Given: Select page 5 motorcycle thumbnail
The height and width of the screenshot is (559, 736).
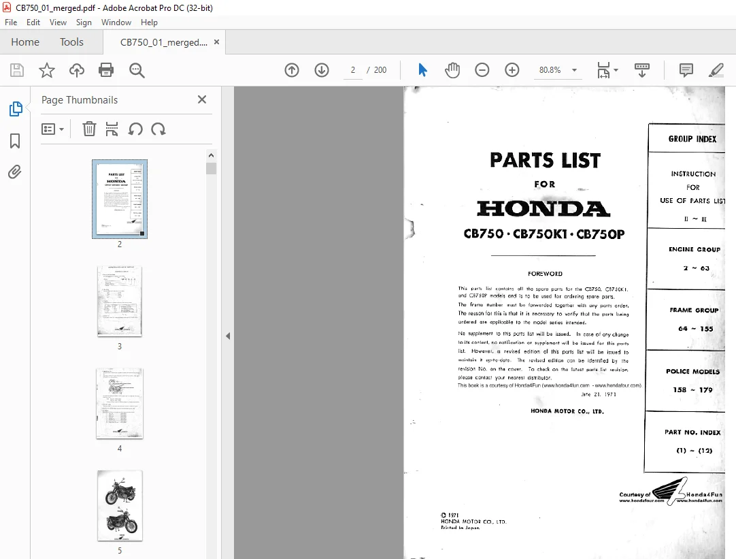Looking at the screenshot, I should point(120,505).
